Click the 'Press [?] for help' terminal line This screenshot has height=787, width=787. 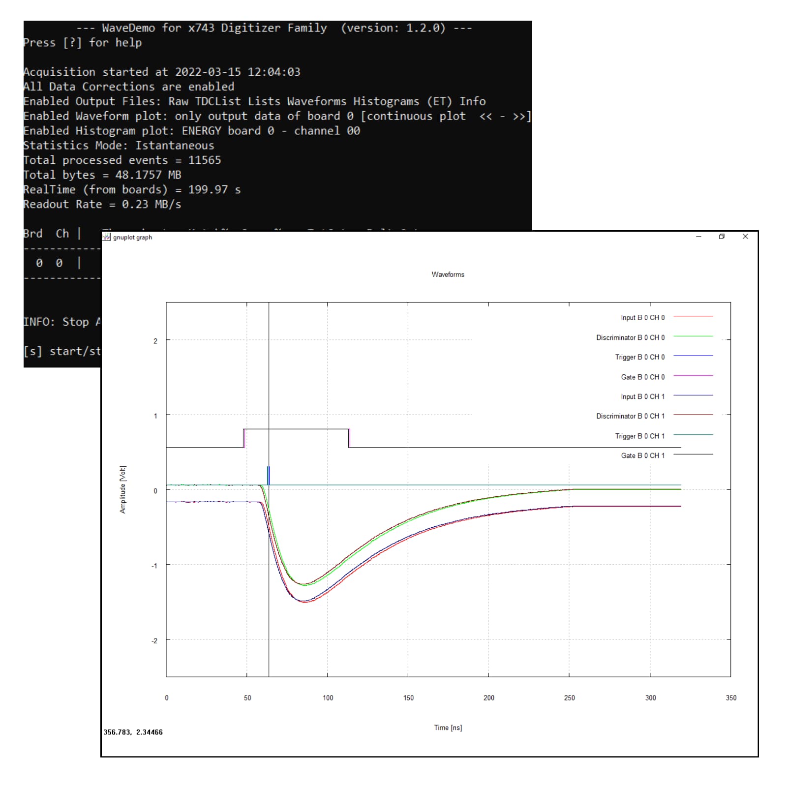pos(83,43)
